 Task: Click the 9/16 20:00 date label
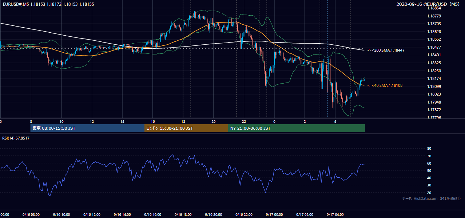[213, 215]
